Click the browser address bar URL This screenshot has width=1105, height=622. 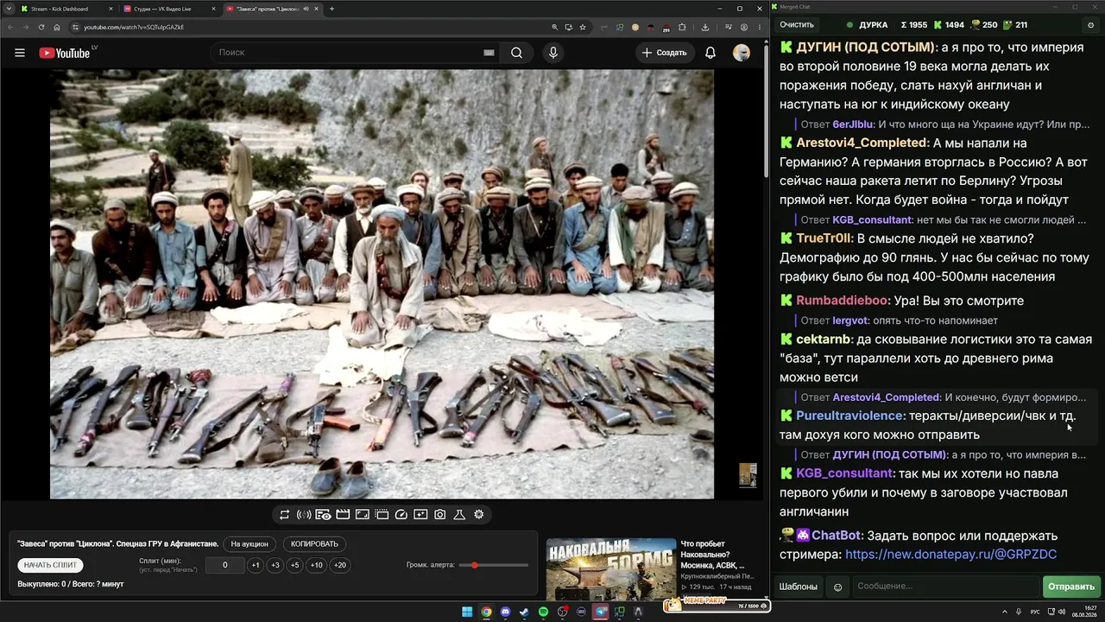(134, 27)
